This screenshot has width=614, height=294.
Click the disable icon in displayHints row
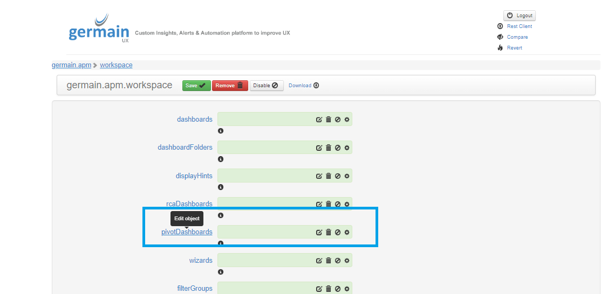(337, 176)
